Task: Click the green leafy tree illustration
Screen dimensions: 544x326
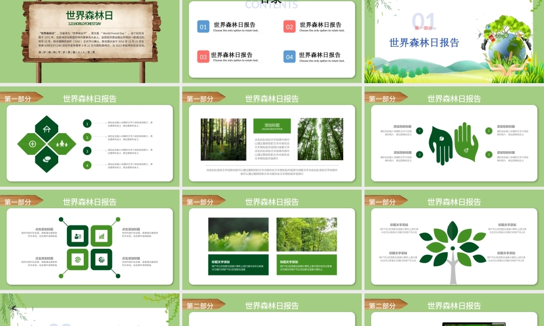Action: coord(453,247)
